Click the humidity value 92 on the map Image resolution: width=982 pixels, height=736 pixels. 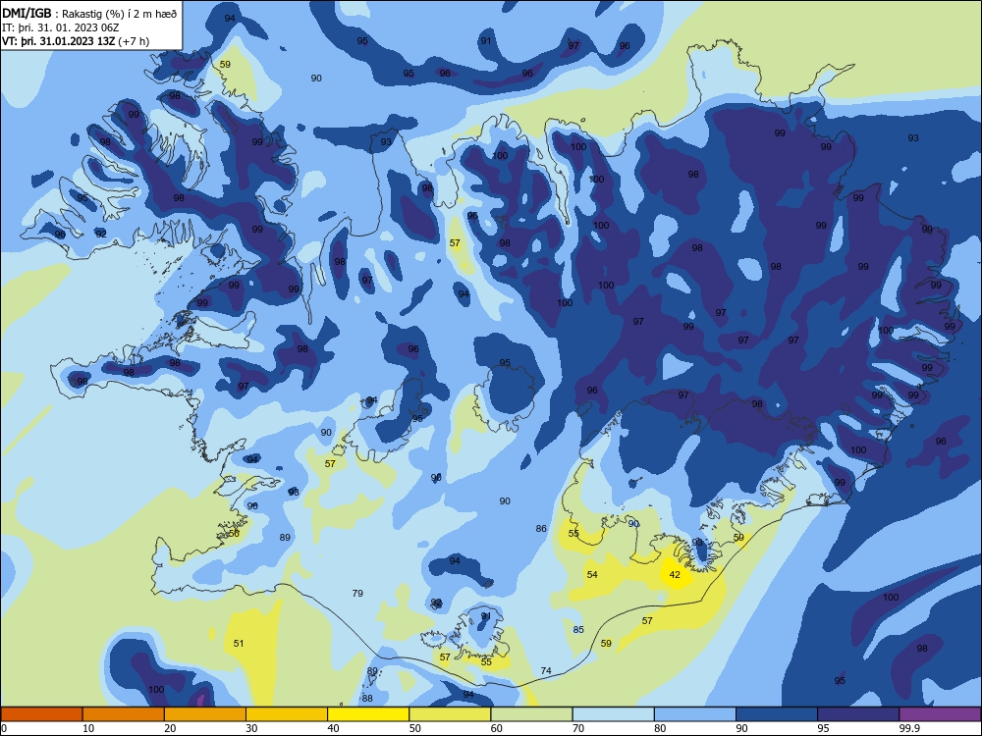coord(101,235)
